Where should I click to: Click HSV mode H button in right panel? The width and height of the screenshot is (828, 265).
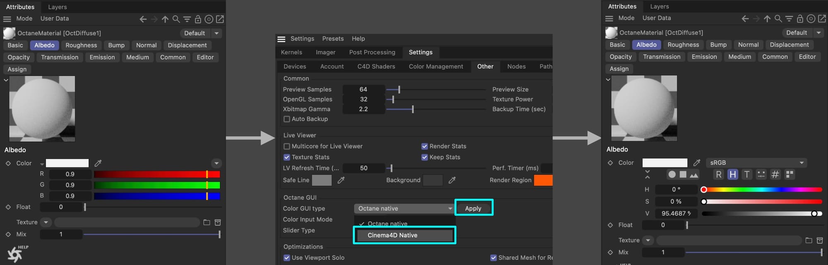coord(733,174)
